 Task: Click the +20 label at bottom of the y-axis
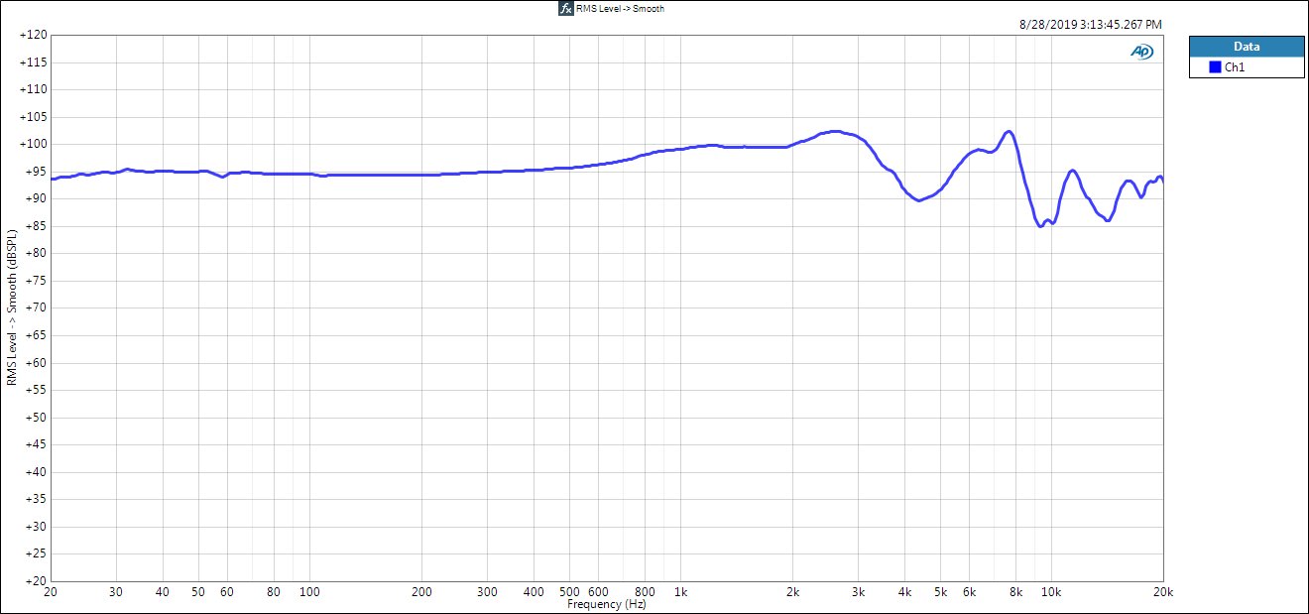pyautogui.click(x=37, y=581)
